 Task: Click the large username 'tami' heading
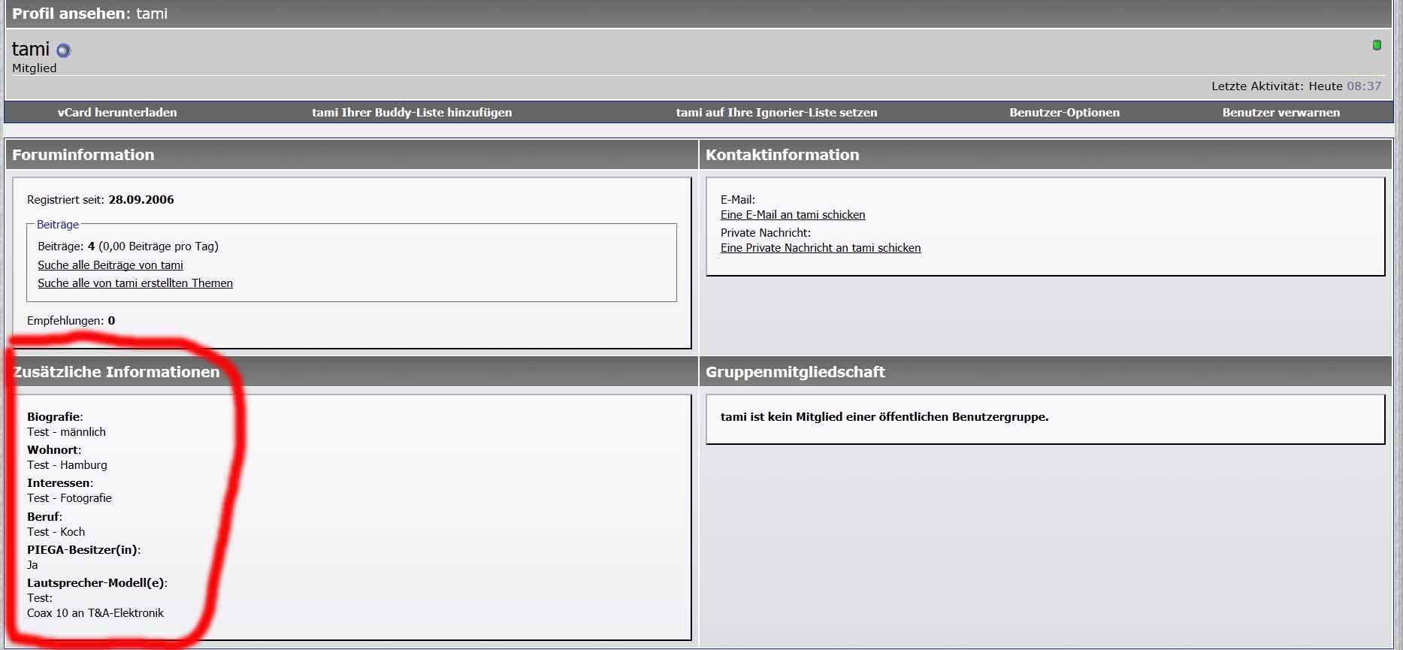[x=31, y=50]
